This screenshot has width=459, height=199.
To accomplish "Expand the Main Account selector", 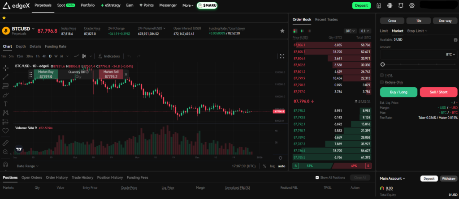I will tap(392, 178).
